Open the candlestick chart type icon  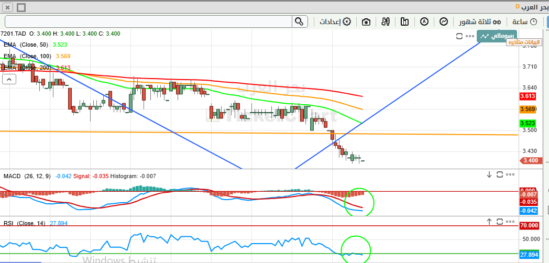[386, 21]
